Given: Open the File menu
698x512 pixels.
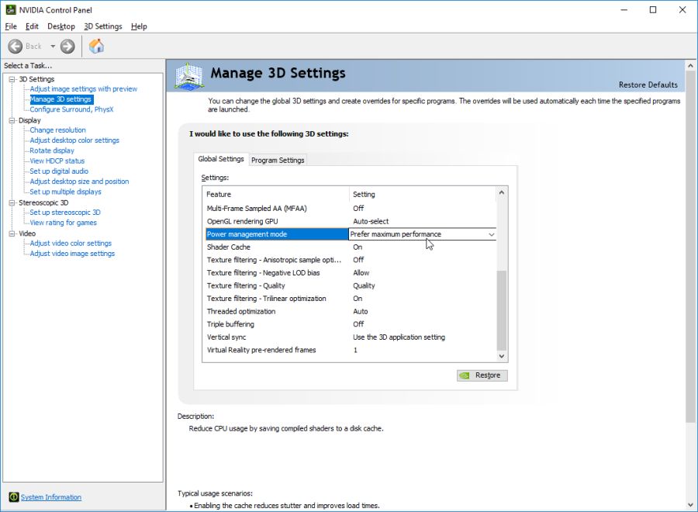Looking at the screenshot, I should [x=11, y=26].
